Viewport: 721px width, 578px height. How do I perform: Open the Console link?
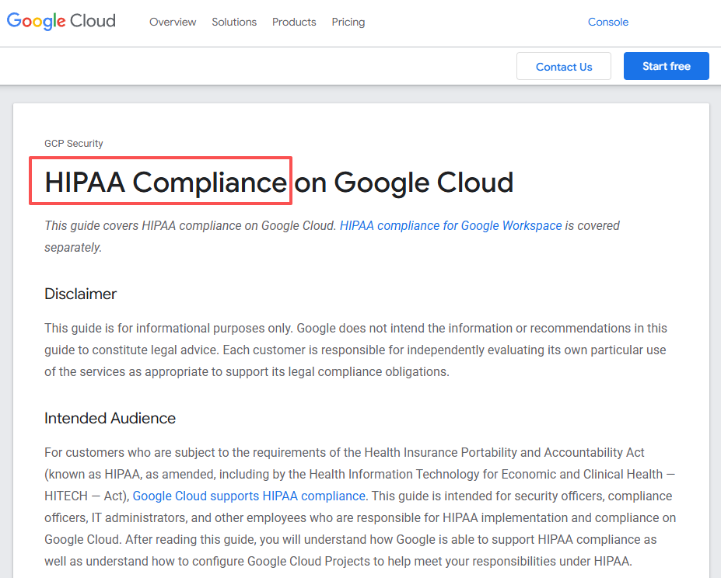607,22
